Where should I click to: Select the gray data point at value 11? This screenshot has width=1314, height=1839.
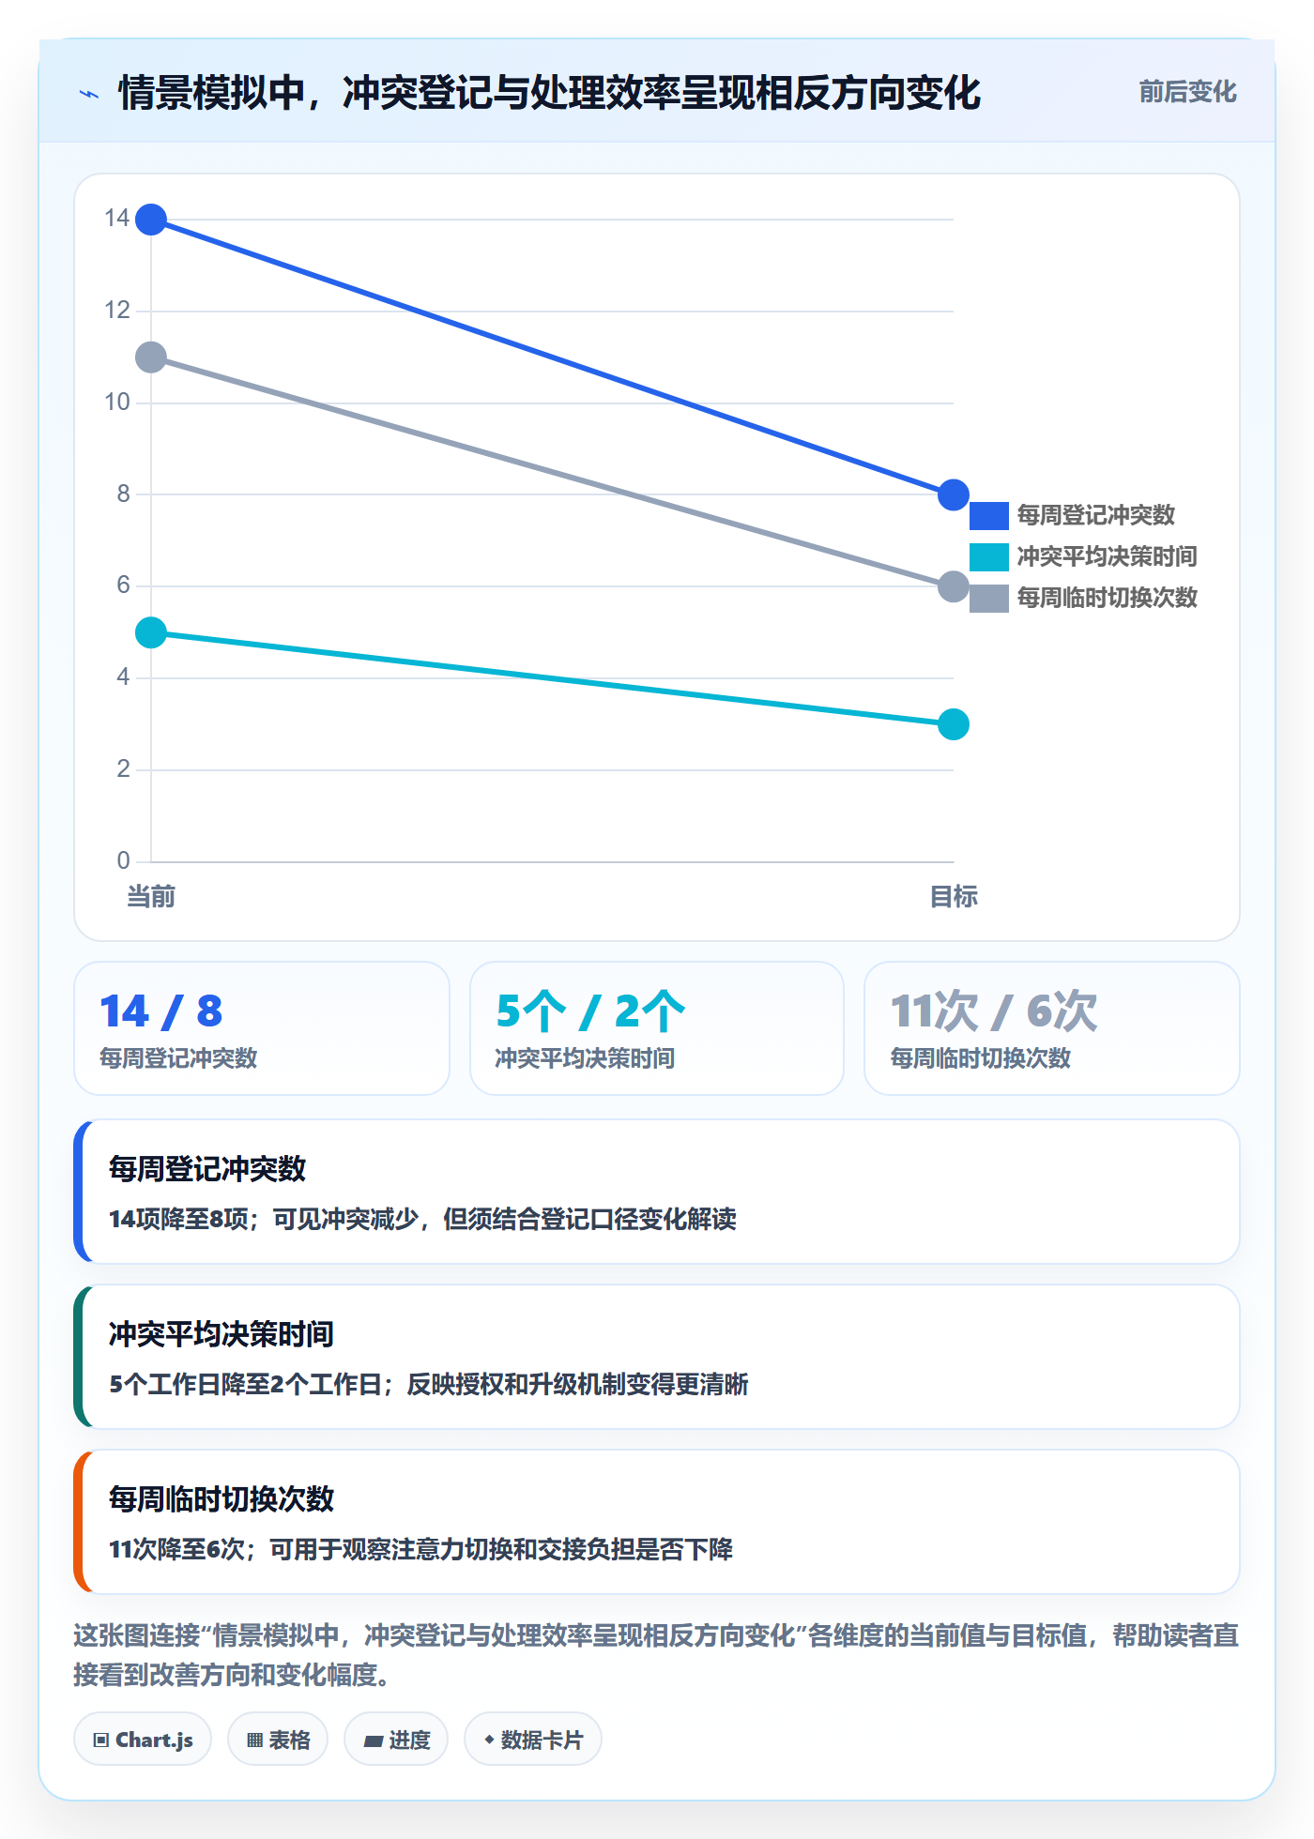coord(151,357)
